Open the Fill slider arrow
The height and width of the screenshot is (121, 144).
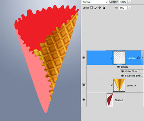129,8
